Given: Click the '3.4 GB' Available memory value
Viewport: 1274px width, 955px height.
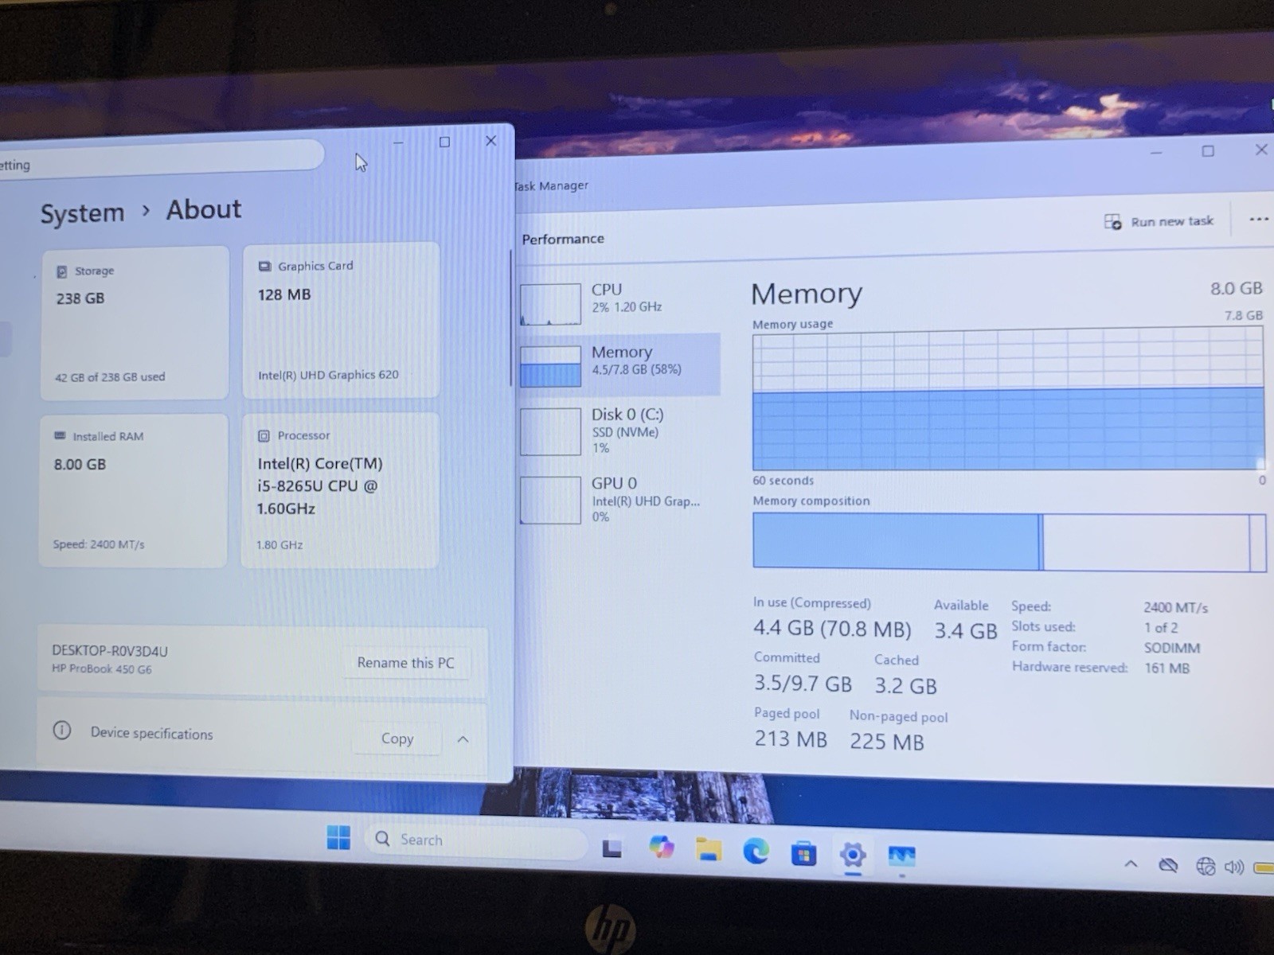Looking at the screenshot, I should (965, 631).
